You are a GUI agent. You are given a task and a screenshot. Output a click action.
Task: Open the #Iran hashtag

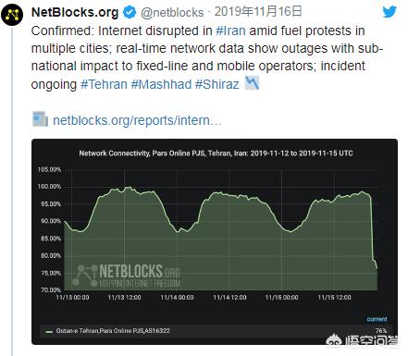point(230,31)
